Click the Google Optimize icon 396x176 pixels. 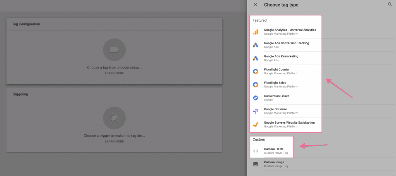[256, 111]
